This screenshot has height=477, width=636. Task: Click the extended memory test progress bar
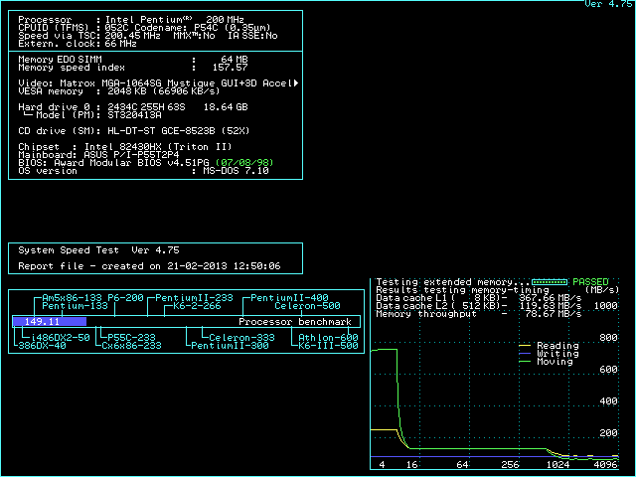(x=550, y=282)
